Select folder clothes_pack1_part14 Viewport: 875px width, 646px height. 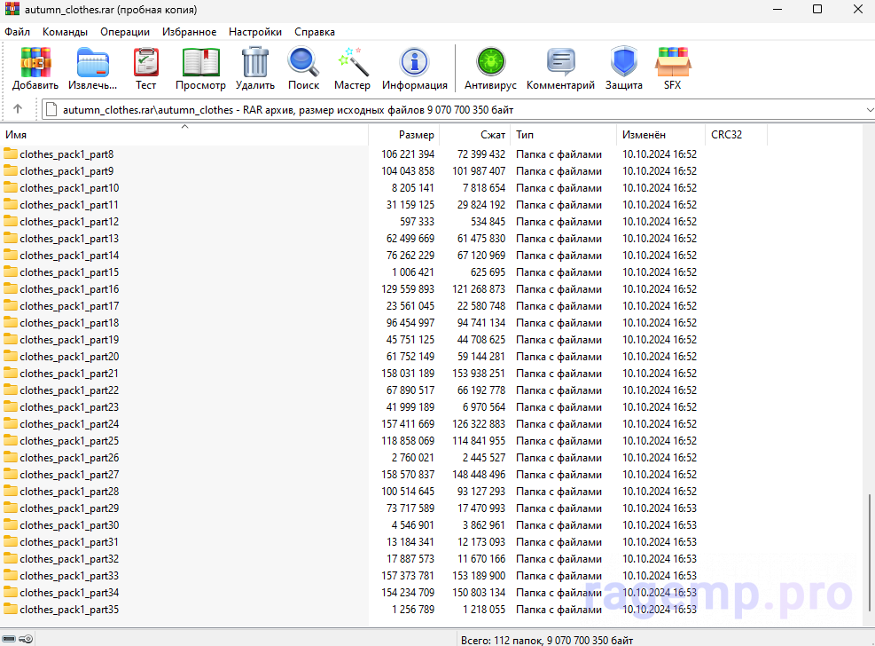[x=69, y=256]
